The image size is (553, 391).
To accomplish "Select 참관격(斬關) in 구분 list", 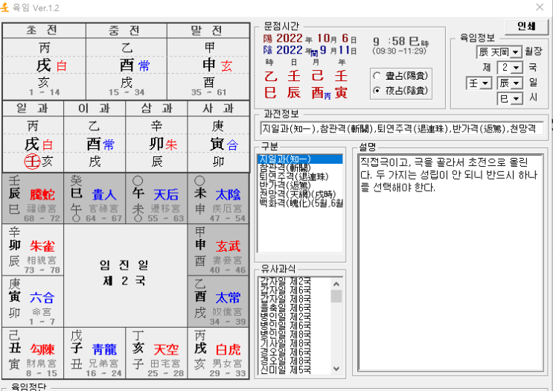I will [300, 168].
